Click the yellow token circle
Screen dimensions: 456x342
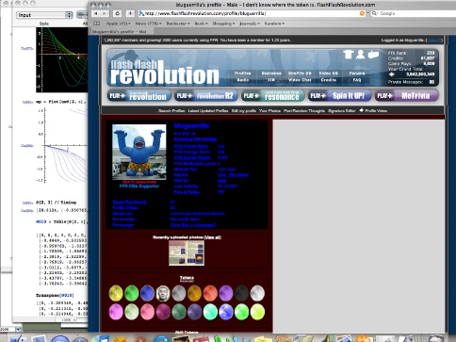[116, 293]
